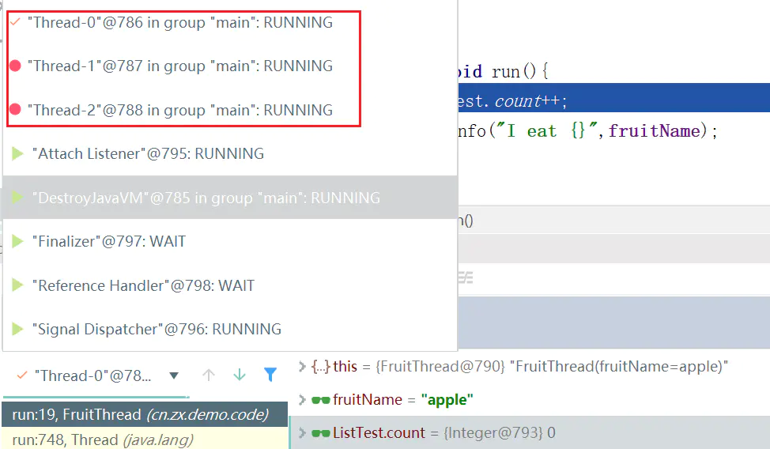Click the green triangle beside Reference Handler

pyautogui.click(x=17, y=285)
